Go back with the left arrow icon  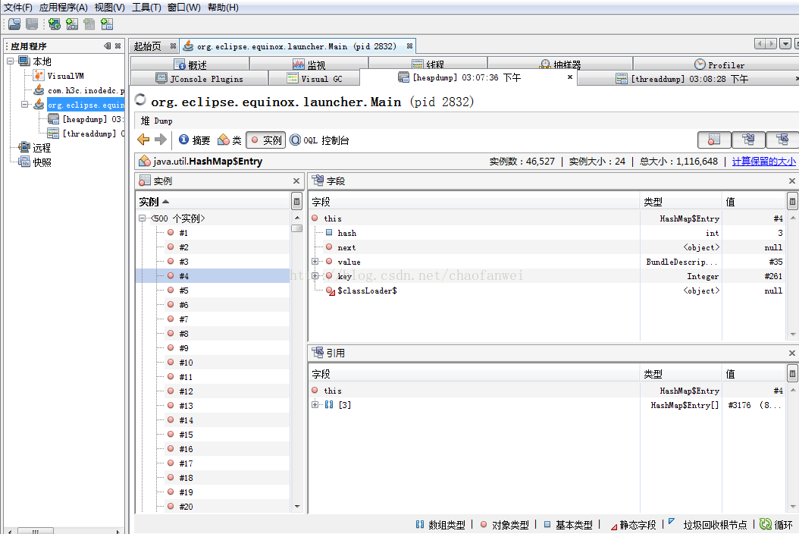(x=143, y=140)
